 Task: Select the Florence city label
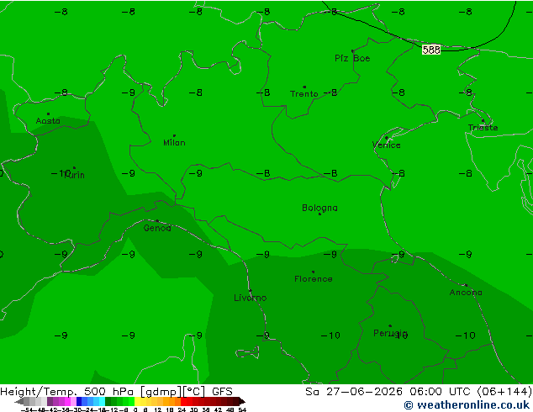click(313, 279)
